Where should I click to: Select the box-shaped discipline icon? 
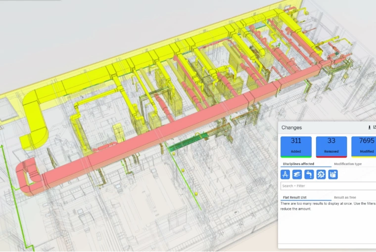(x=333, y=174)
